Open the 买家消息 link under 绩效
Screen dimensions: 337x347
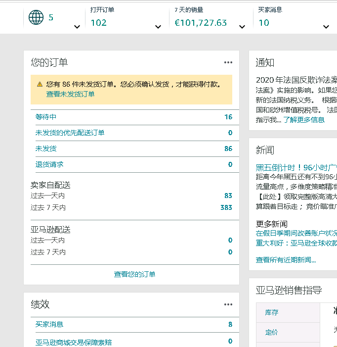point(49,324)
